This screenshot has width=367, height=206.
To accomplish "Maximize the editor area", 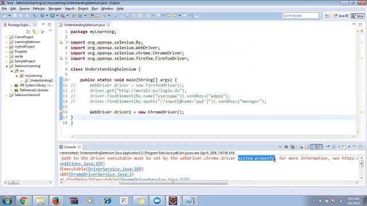I will pos(360,25).
